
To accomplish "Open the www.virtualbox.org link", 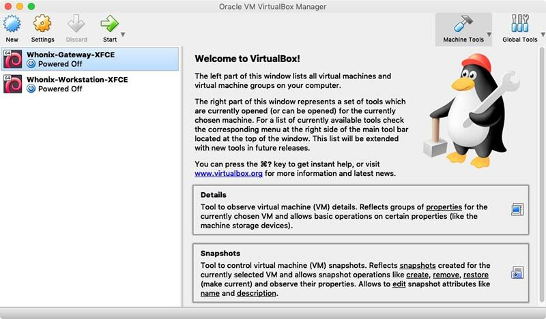I will click(229, 174).
